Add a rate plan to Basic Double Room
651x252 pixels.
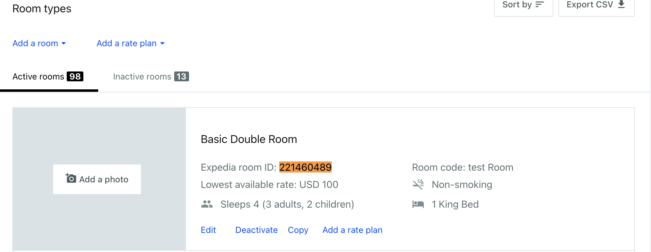pyautogui.click(x=352, y=230)
